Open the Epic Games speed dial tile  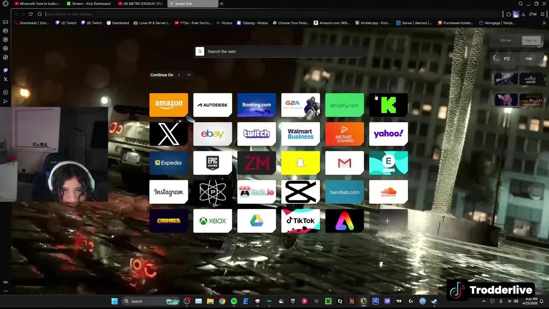point(213,163)
